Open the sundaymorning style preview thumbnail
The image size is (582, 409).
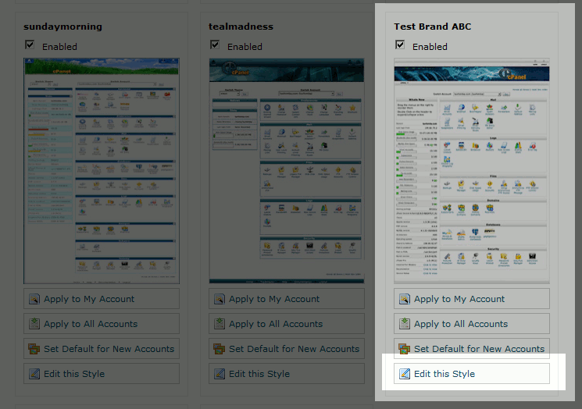pyautogui.click(x=102, y=171)
